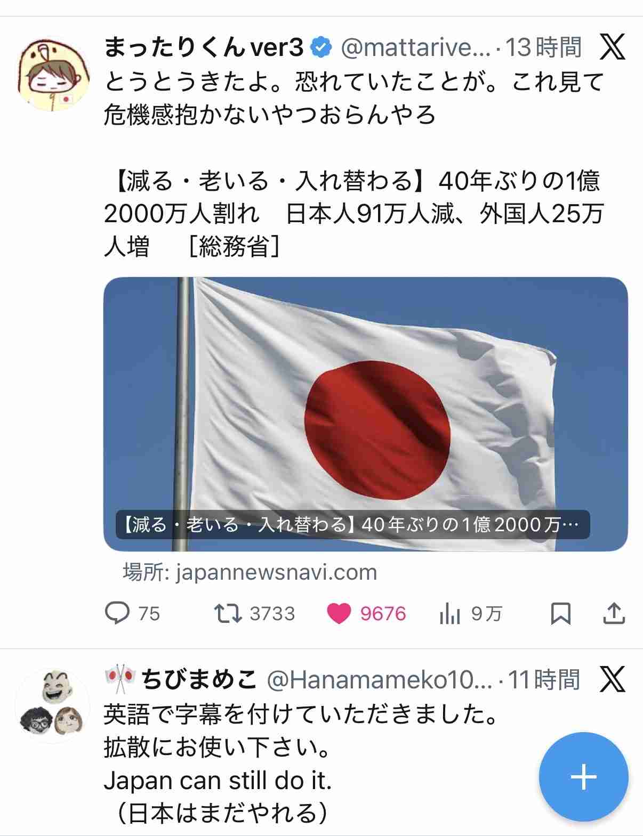The image size is (643, 836).
Task: Tap the blue compose plus button
Action: point(583,777)
